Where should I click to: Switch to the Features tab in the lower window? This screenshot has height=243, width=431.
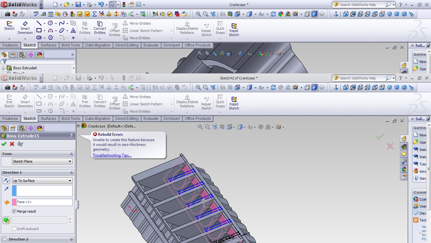tap(10, 119)
